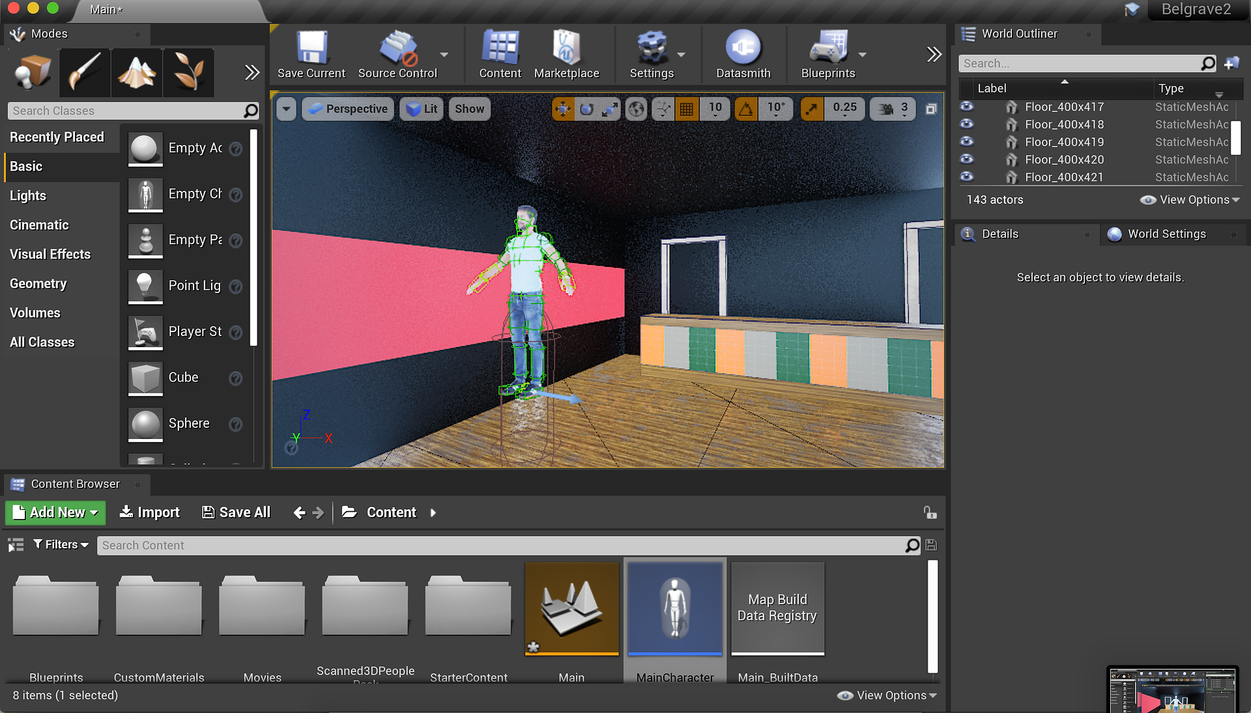Lock the Content Browser

[x=930, y=512]
